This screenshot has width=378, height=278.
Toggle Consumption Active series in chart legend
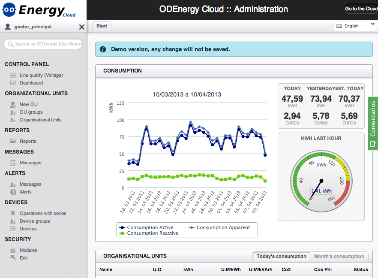[146, 227]
